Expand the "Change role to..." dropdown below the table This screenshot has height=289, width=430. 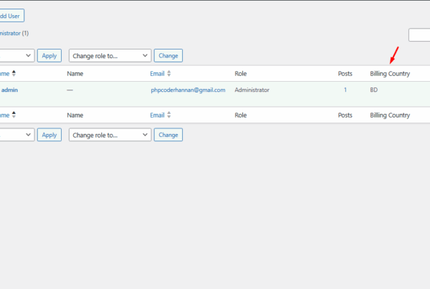click(x=110, y=135)
